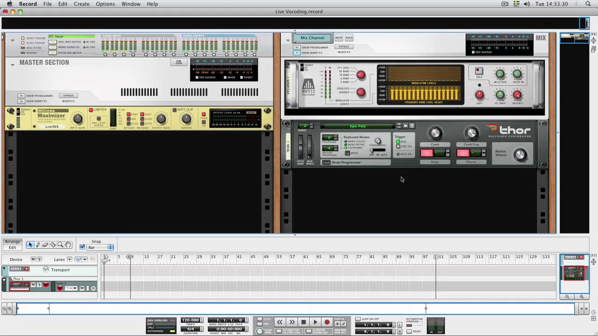Click the R right locator button
Image resolution: width=598 pixels, height=336 pixels.
pos(399,332)
